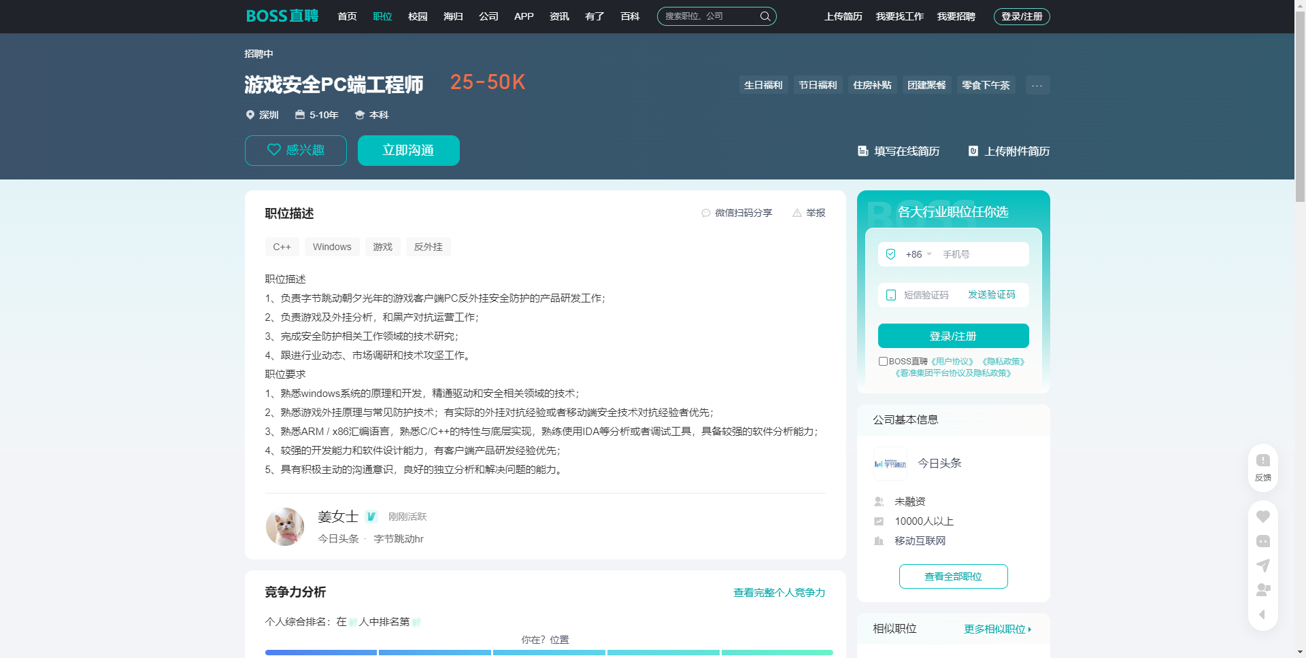Open the 校园 nav menu item
This screenshot has height=658, width=1306.
pos(418,16)
